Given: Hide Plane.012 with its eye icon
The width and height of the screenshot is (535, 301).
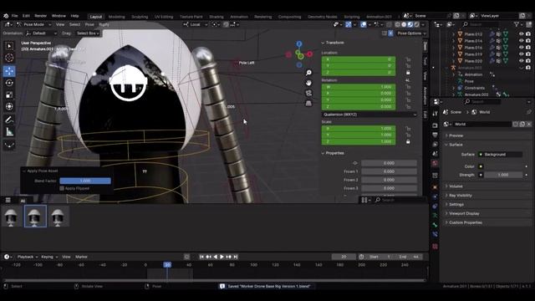Looking at the screenshot, I should pyautogui.click(x=521, y=34).
